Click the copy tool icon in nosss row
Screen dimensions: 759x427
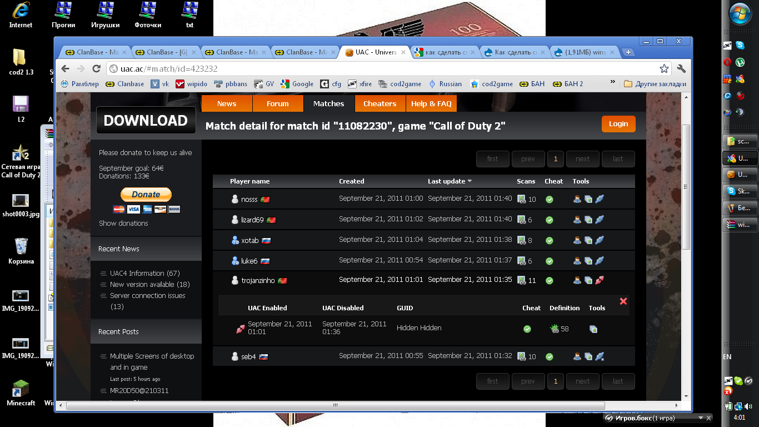(588, 199)
